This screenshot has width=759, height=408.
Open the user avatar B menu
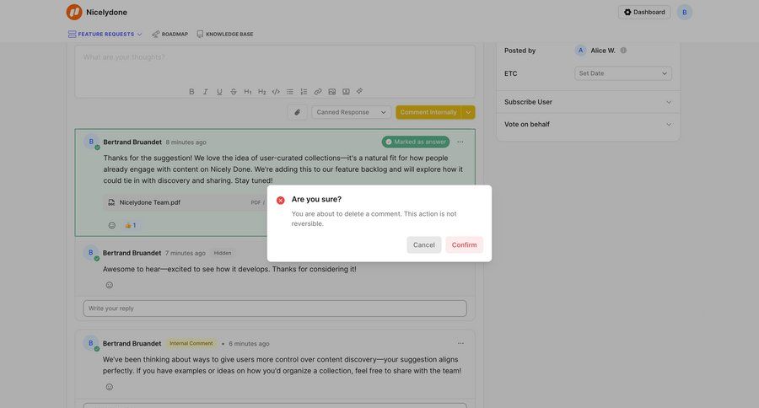[685, 12]
